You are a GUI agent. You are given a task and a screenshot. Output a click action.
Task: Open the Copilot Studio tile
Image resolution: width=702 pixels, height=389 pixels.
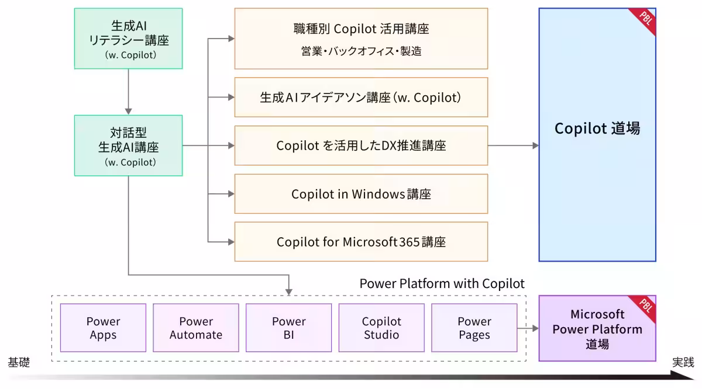tap(381, 328)
